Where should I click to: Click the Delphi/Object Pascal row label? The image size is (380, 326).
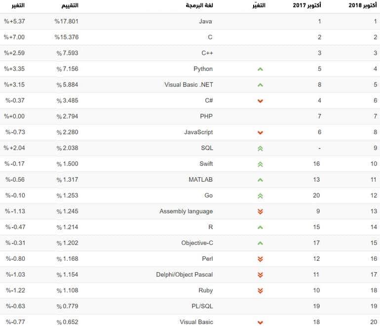[x=185, y=275]
